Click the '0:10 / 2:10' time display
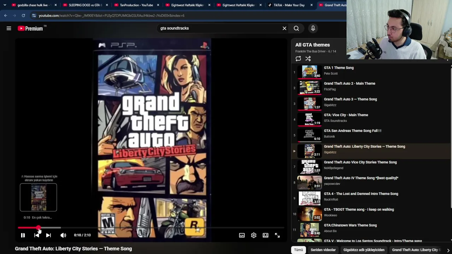Screen dimensions: 452x254 tap(82, 235)
